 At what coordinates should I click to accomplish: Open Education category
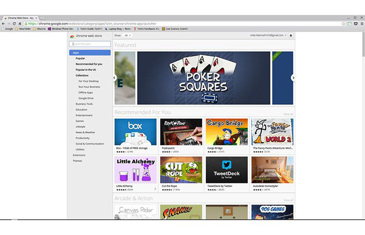[x=81, y=110]
